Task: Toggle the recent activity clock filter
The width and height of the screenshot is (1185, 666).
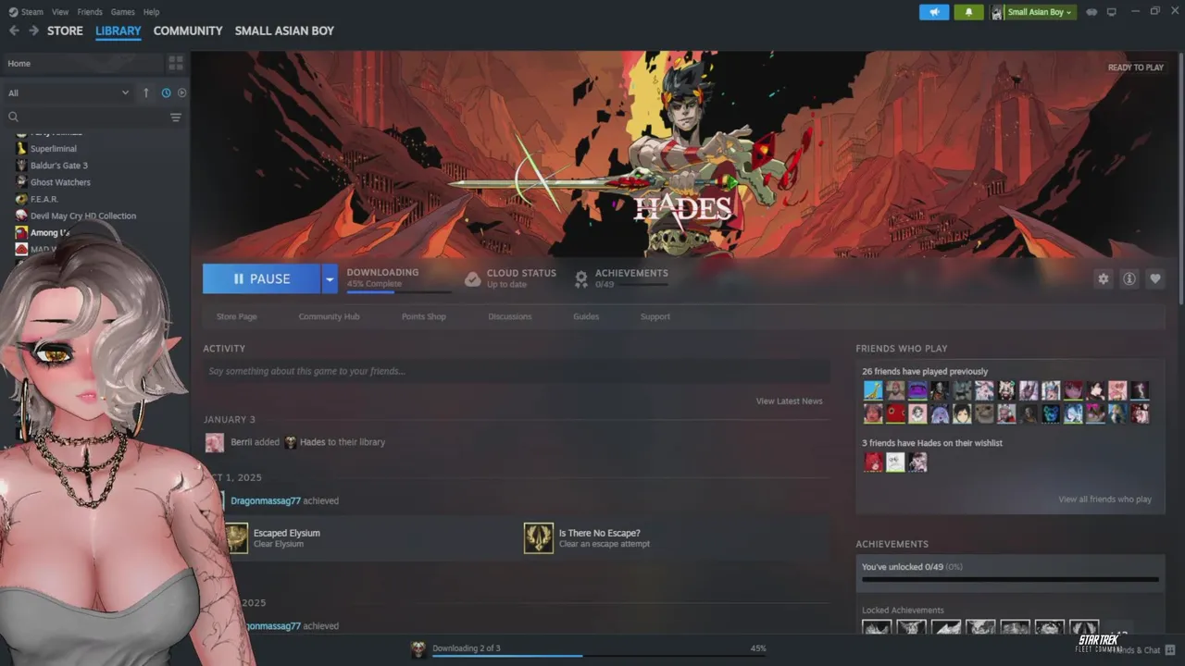Action: click(x=167, y=92)
